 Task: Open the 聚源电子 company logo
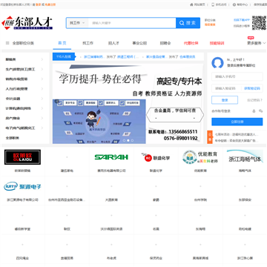click(x=22, y=186)
